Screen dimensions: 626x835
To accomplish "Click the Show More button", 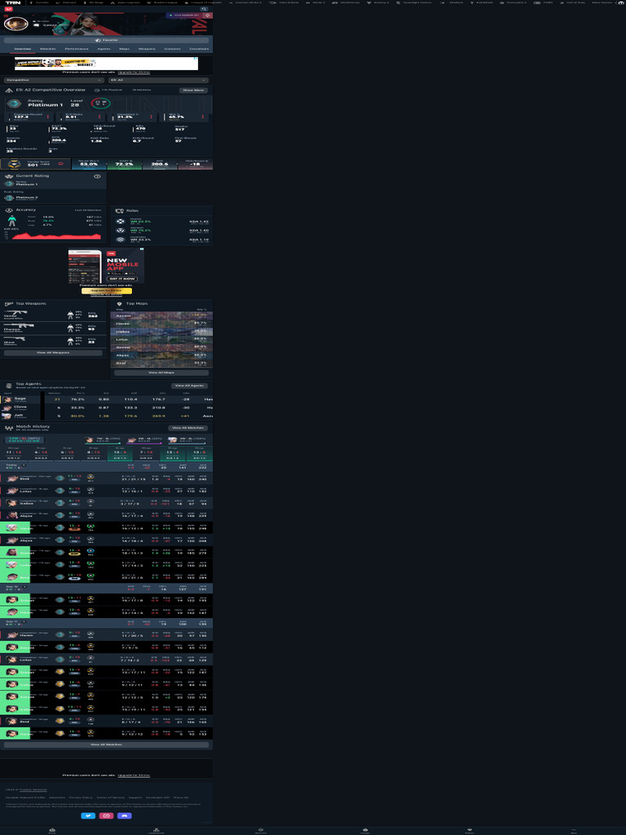I will tap(193, 90).
